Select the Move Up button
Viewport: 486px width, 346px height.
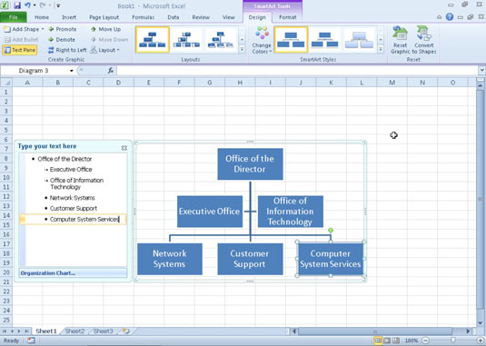pyautogui.click(x=105, y=29)
